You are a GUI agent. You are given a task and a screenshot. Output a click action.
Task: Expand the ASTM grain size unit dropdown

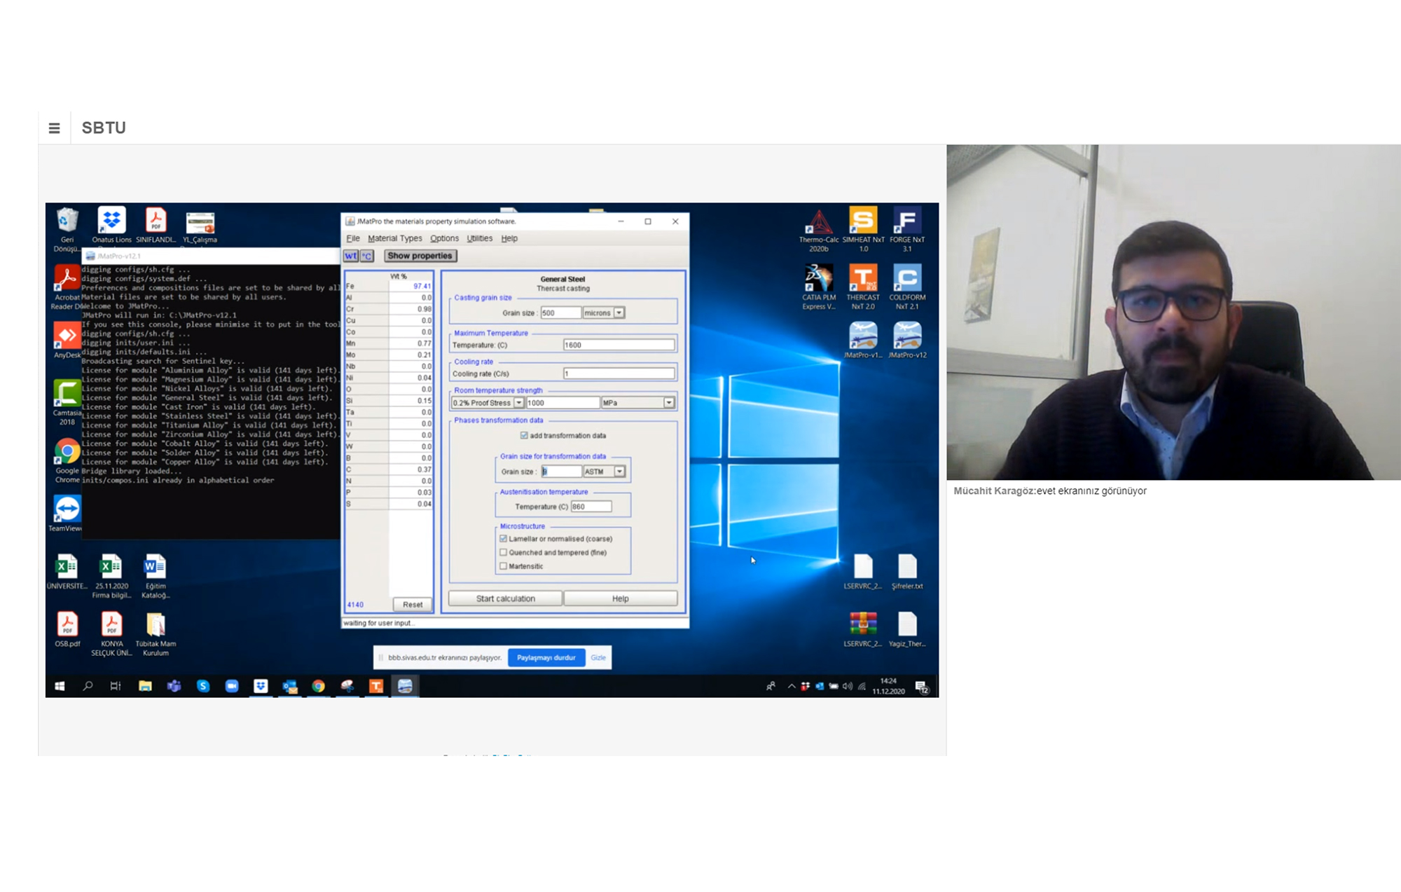click(x=619, y=472)
